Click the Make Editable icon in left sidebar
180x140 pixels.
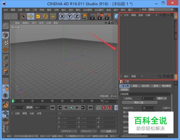point(5,26)
